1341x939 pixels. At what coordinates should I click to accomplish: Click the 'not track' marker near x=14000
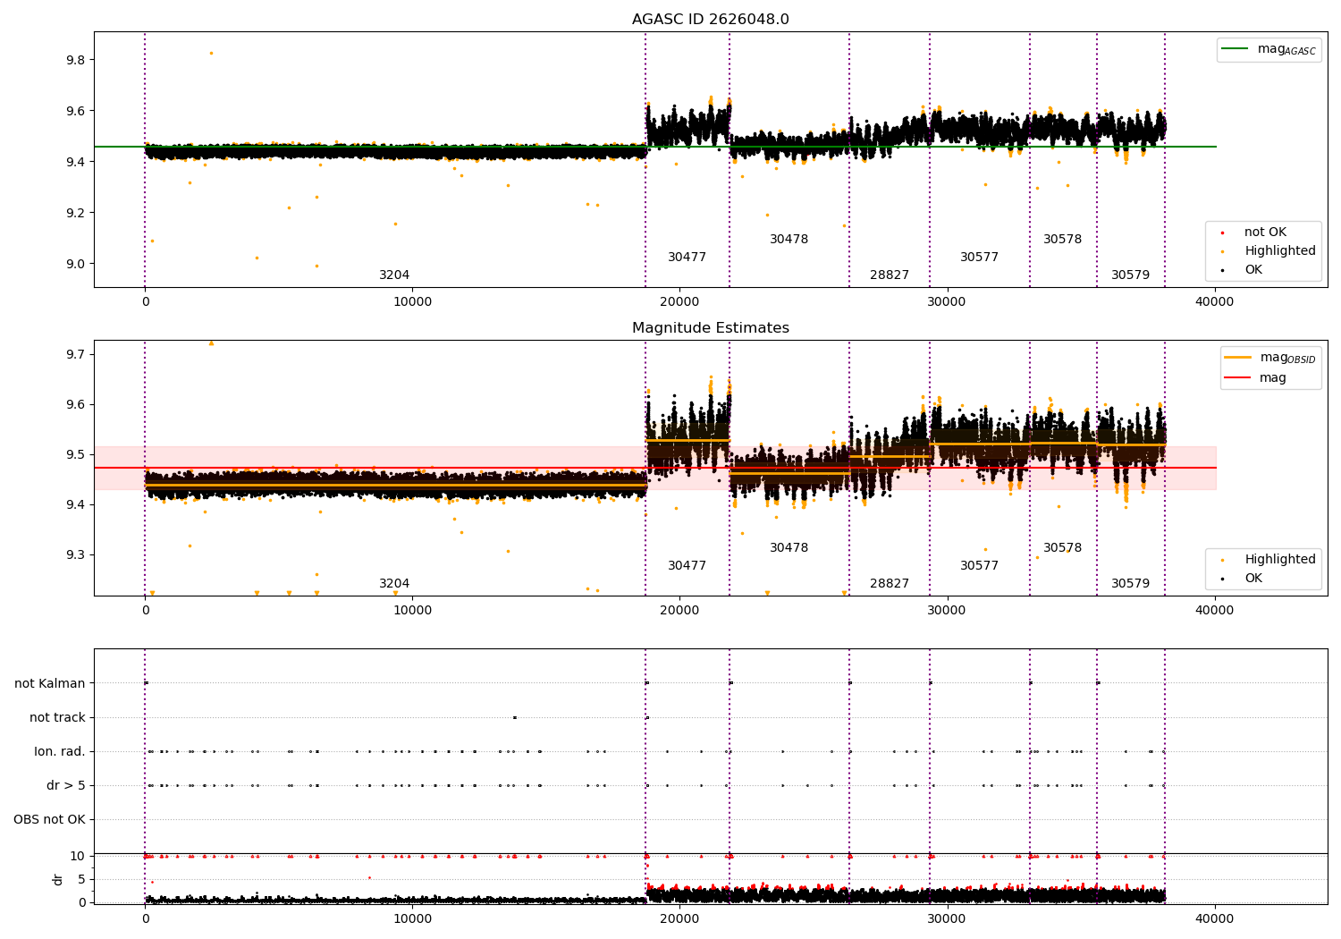pos(515,717)
